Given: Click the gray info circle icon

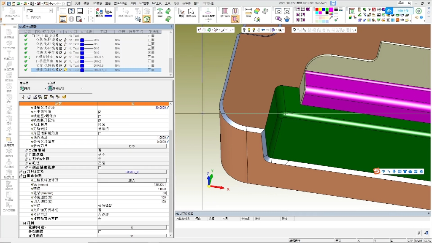Looking at the screenshot, I should click(x=71, y=19).
